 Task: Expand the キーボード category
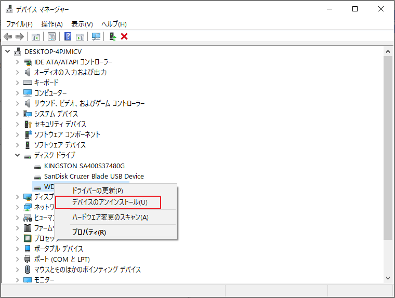[17, 83]
